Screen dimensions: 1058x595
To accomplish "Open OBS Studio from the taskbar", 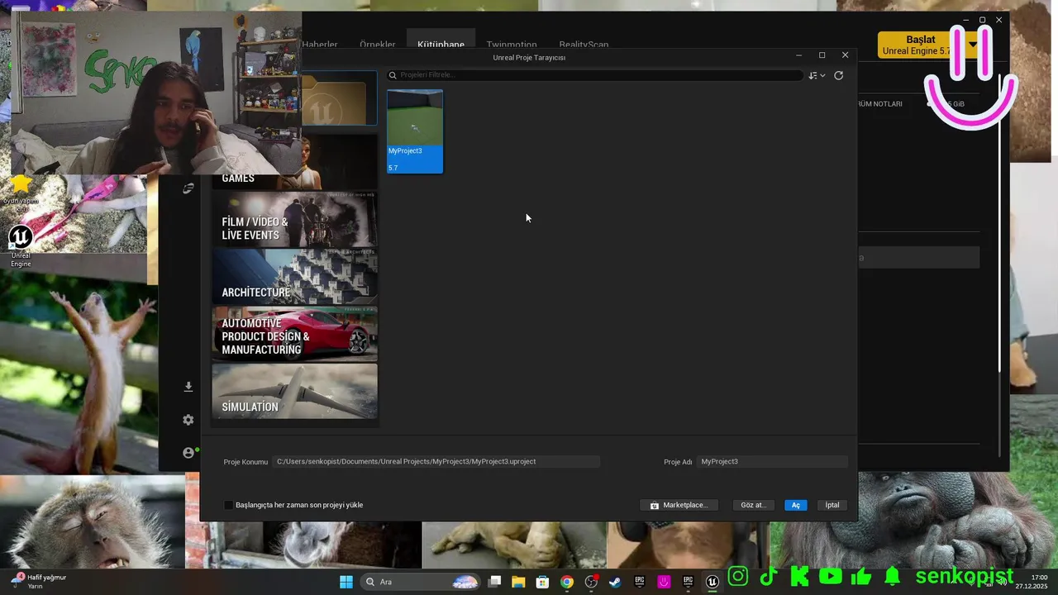I will click(591, 582).
